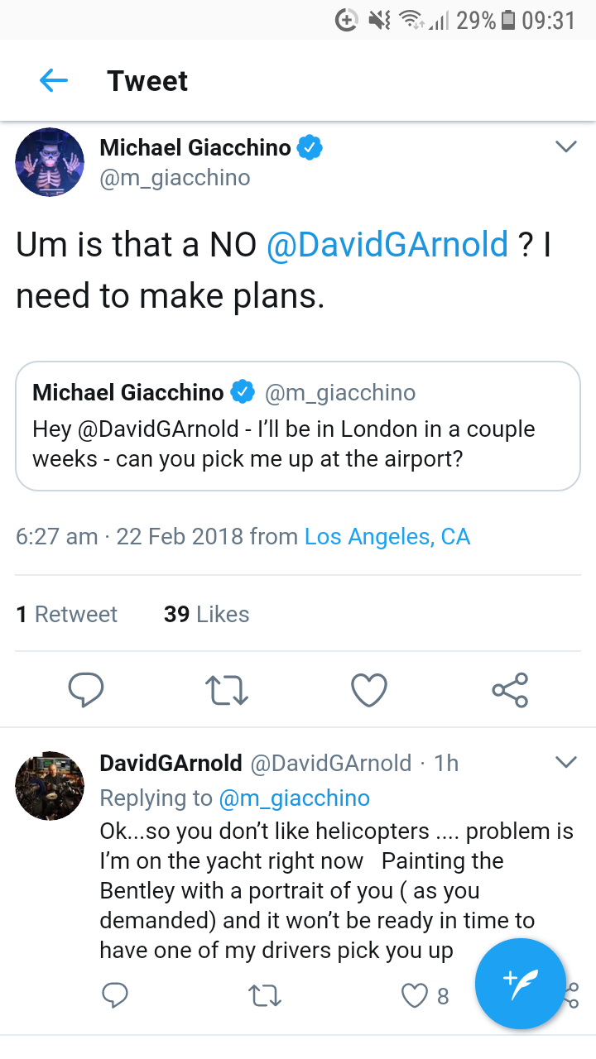596x1059 pixels.
Task: Reply to Michael Giacchino's main tweet
Action: tap(85, 690)
